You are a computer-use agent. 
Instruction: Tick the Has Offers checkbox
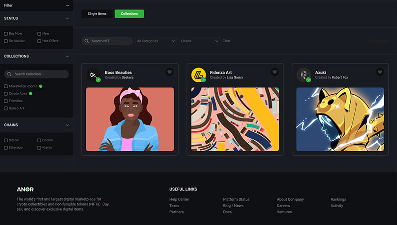click(x=39, y=41)
